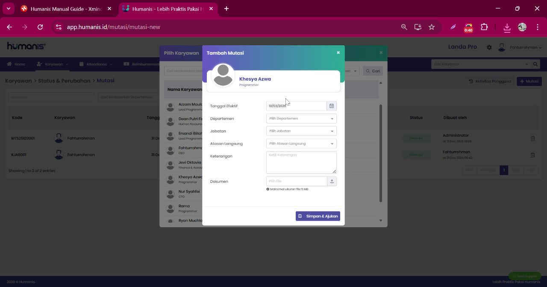The width and height of the screenshot is (547, 287).
Task: Open the Attendance menu
Action: (96, 64)
